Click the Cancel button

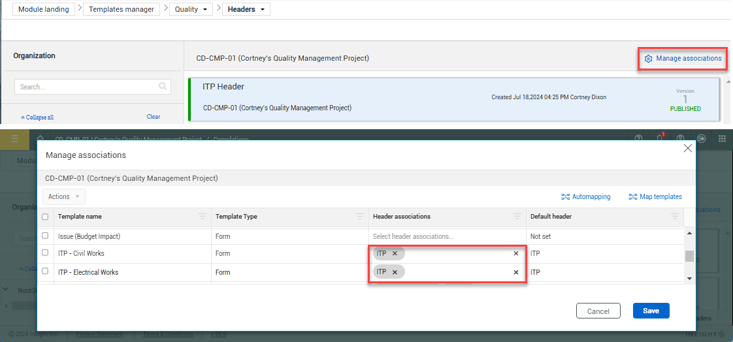click(598, 311)
